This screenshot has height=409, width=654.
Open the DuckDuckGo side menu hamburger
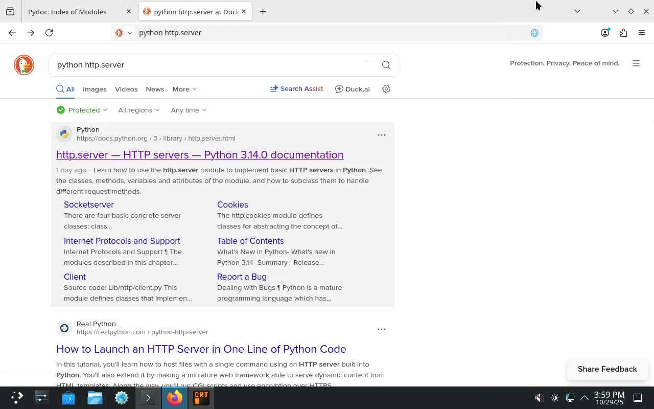(x=636, y=63)
